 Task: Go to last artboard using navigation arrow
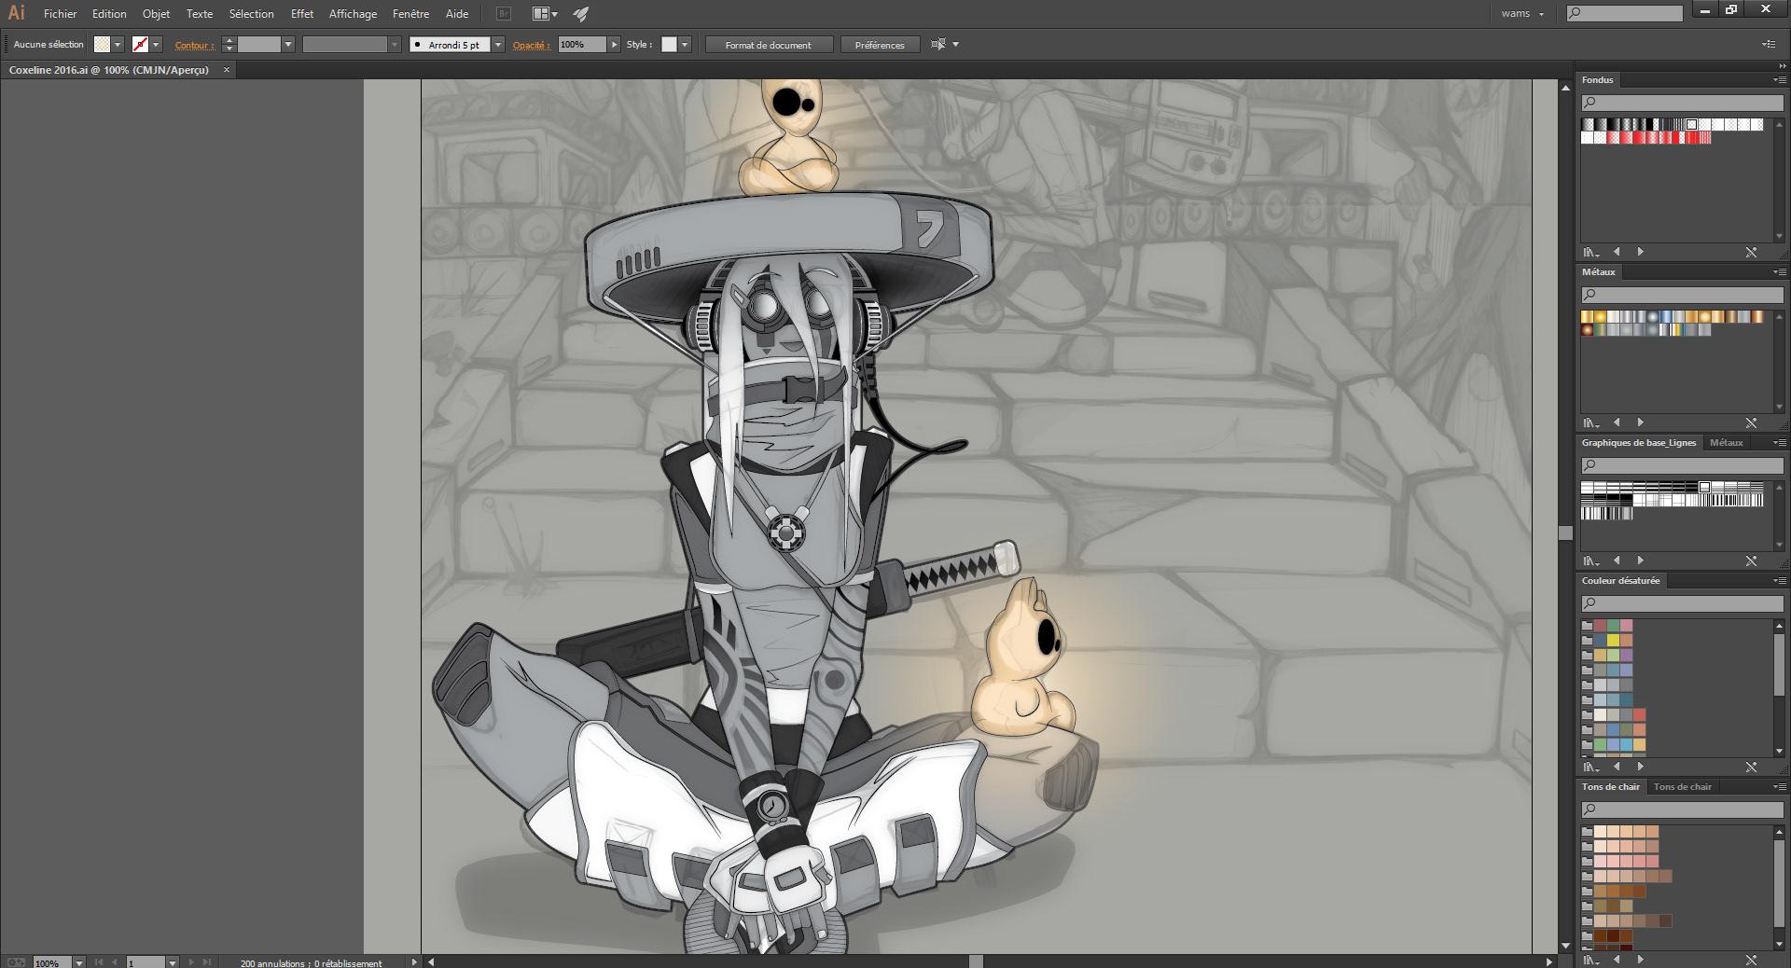[x=207, y=962]
